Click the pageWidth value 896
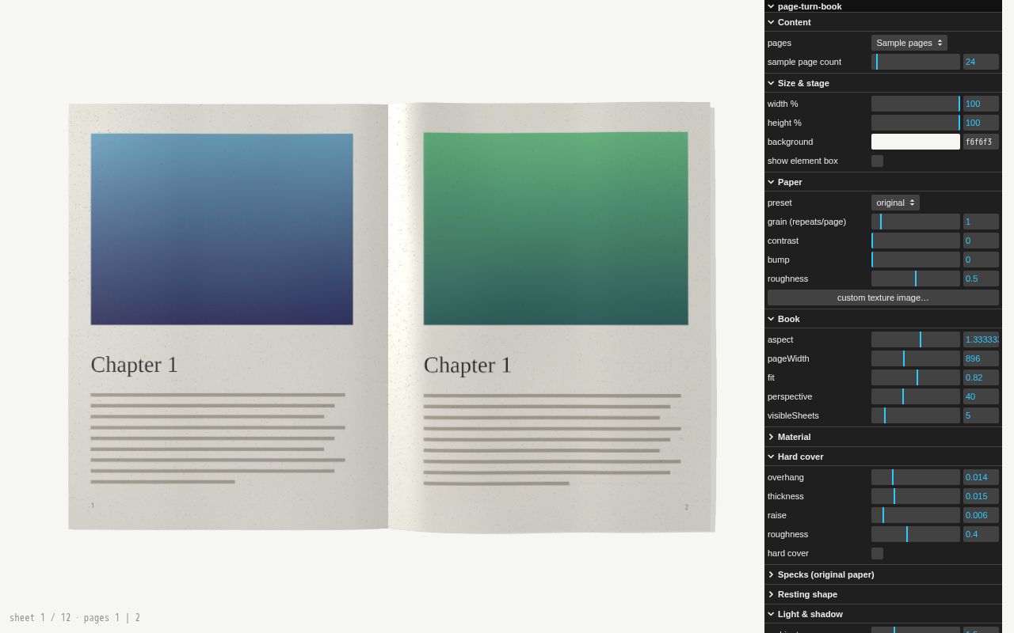This screenshot has width=1014, height=633. click(x=981, y=358)
